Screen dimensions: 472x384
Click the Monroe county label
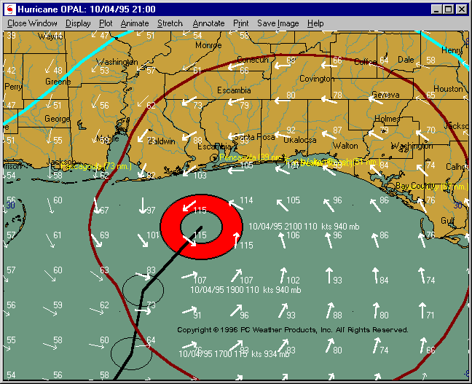coord(208,45)
